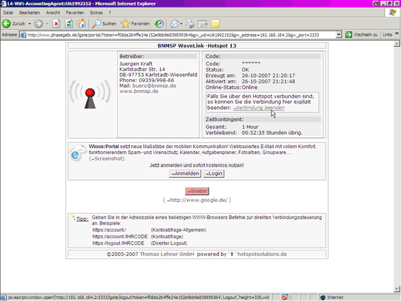The width and height of the screenshot is (401, 301).
Task: Click the https://account./ example text
Action: point(109,230)
